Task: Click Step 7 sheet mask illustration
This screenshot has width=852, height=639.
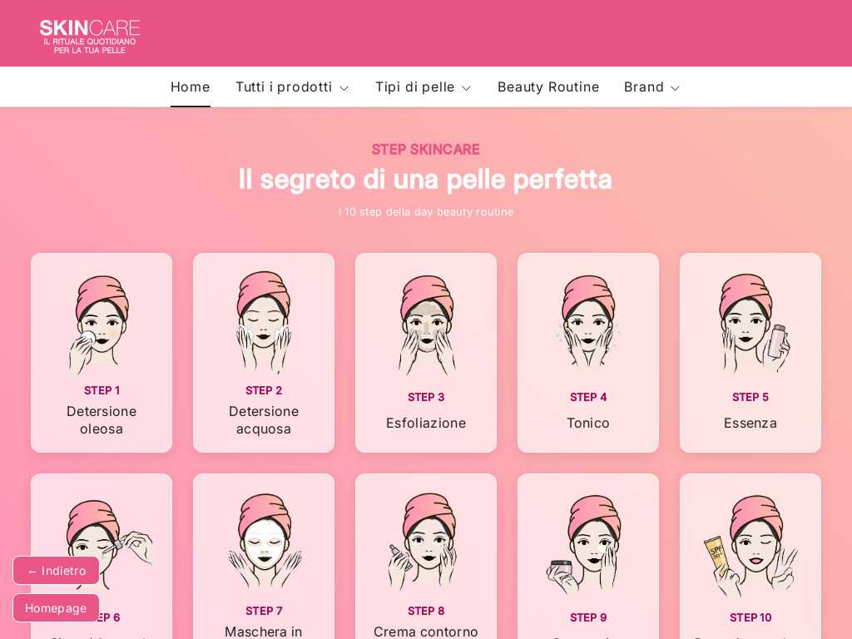Action: 264,542
